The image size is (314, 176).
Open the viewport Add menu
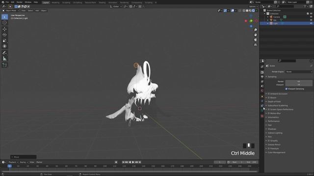(x=37, y=11)
